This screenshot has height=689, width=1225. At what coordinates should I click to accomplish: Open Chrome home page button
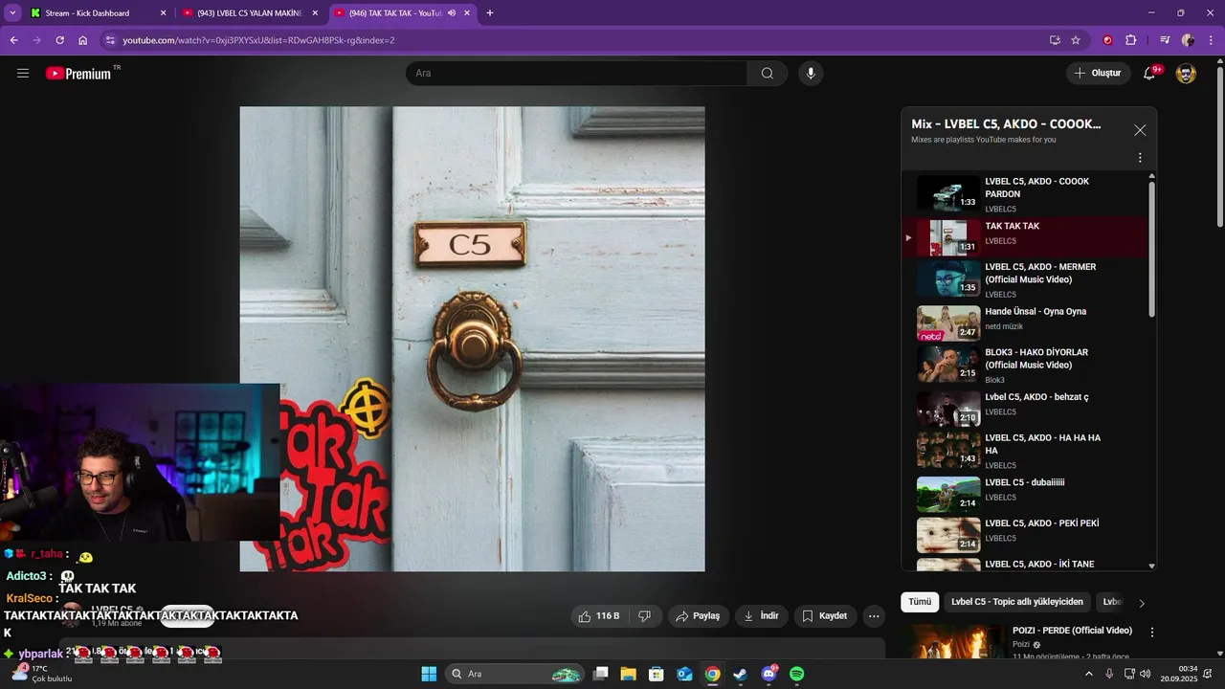click(83, 40)
